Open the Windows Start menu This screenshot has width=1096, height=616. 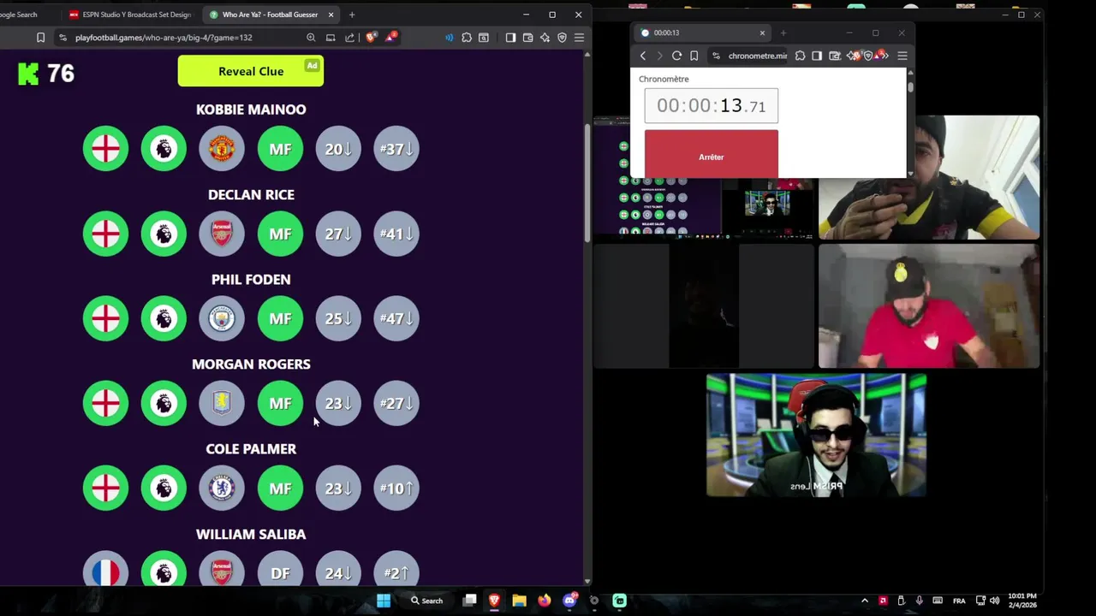pos(384,601)
